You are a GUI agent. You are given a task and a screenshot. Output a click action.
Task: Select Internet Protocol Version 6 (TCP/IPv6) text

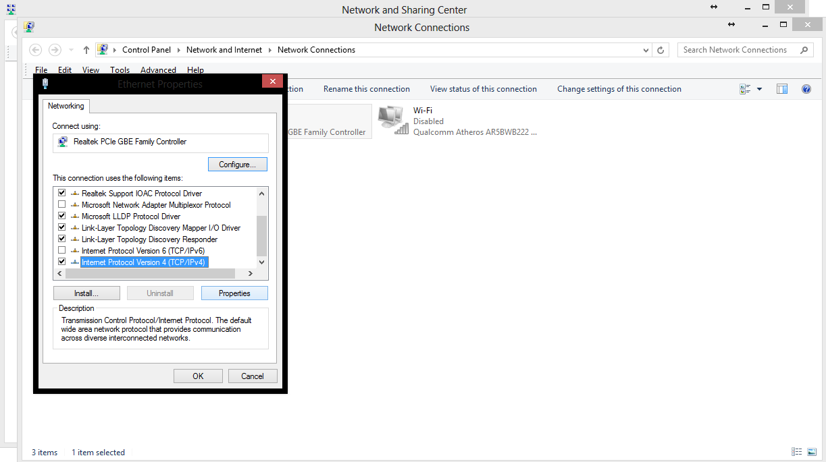tap(143, 251)
